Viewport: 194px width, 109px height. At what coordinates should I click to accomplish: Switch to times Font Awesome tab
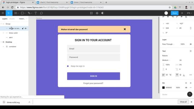86,2
